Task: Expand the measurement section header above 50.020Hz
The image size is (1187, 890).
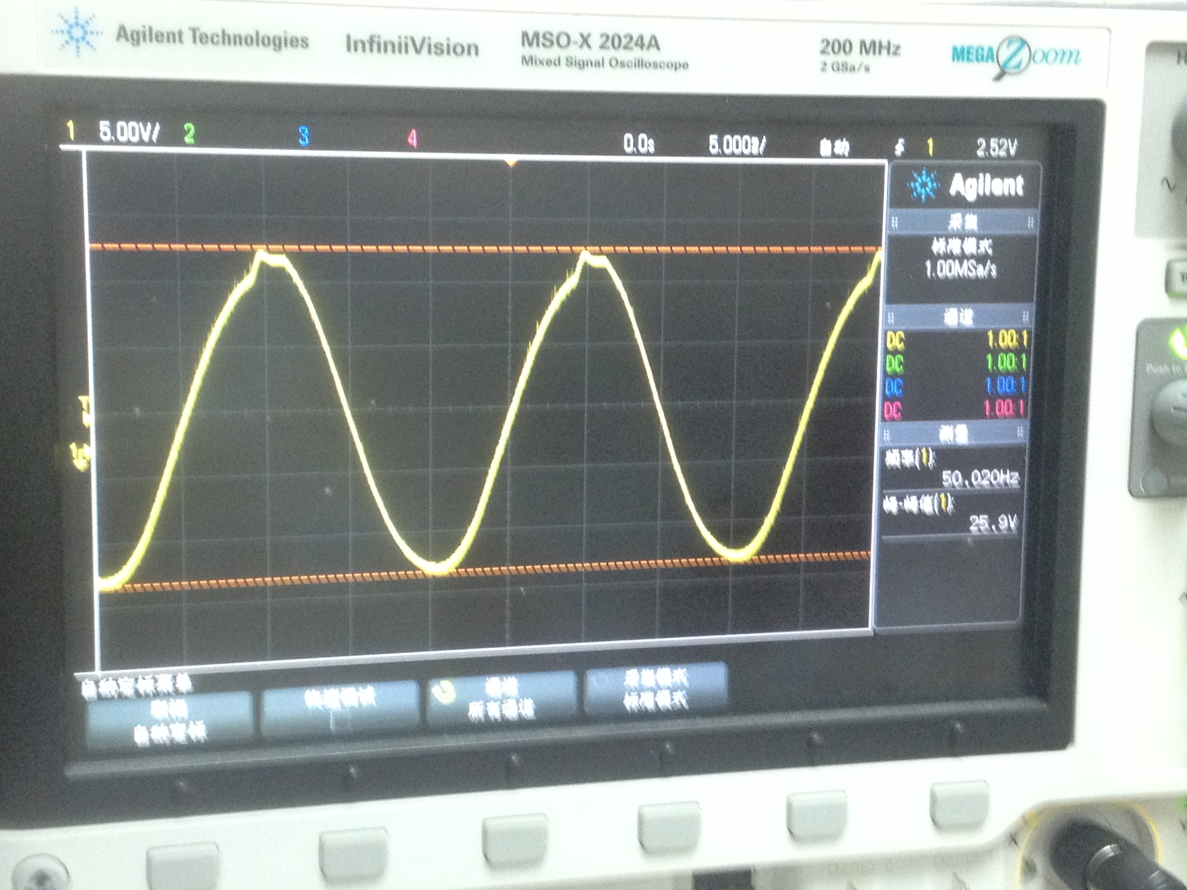Action: [954, 434]
